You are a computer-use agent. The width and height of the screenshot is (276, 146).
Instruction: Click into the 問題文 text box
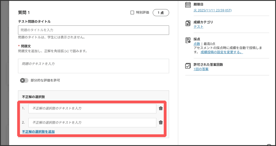click(x=93, y=66)
